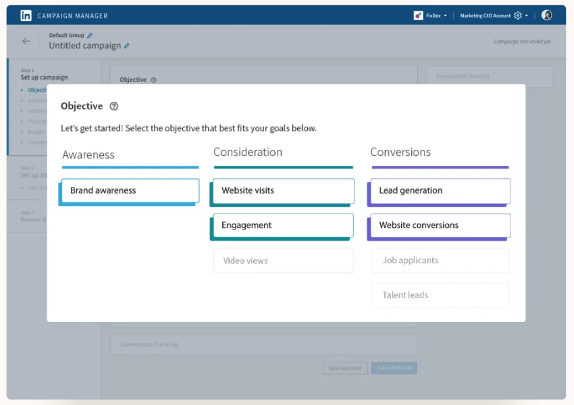
Task: Pick the Talent leads objective
Action: click(440, 295)
